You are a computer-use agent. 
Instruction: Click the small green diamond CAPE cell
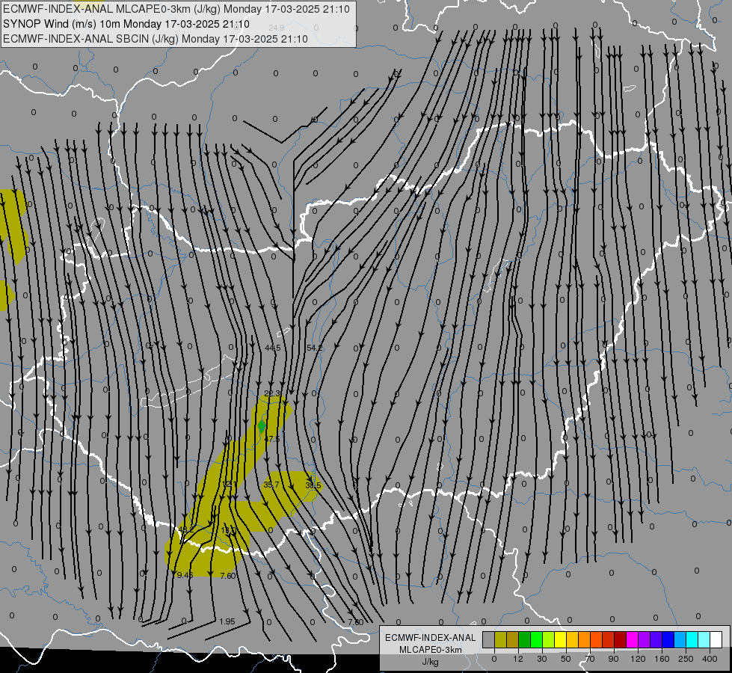point(262,426)
